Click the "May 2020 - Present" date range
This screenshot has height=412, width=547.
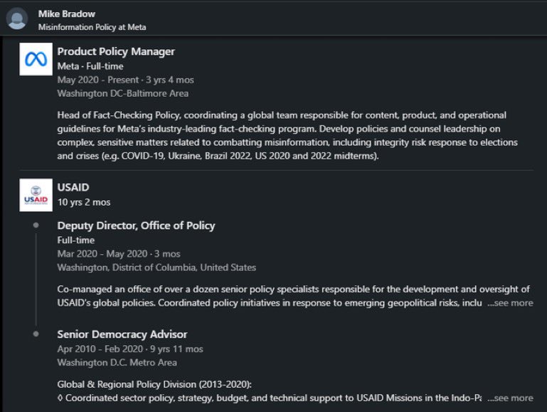[98, 80]
